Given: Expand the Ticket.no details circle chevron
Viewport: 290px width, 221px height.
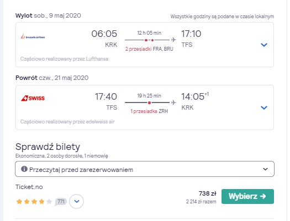Looking at the screenshot, I should (x=77, y=201).
